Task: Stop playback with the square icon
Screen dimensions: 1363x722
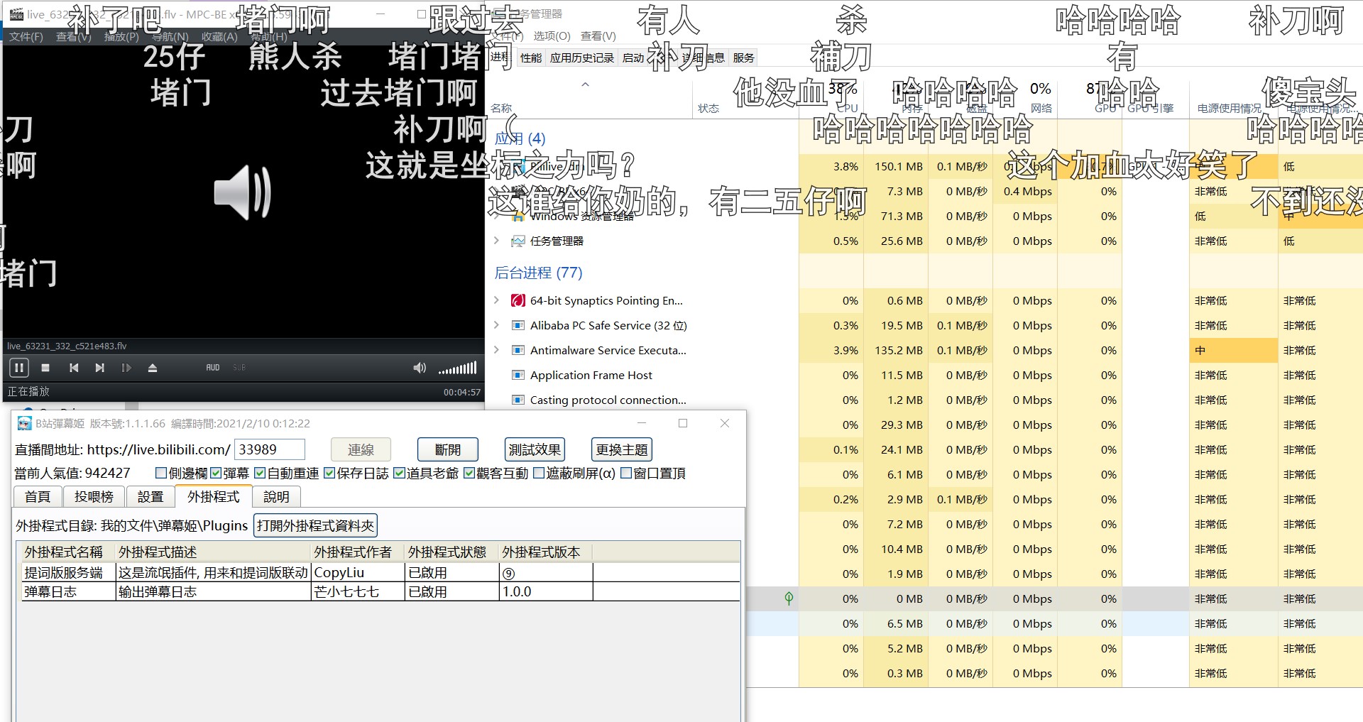Action: (x=45, y=368)
